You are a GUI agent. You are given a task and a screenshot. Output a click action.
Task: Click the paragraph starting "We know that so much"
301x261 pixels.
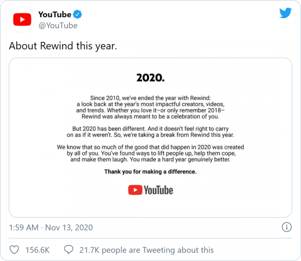[x=150, y=153]
